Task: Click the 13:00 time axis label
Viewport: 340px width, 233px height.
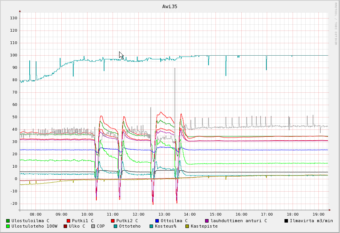Action: click(x=164, y=214)
